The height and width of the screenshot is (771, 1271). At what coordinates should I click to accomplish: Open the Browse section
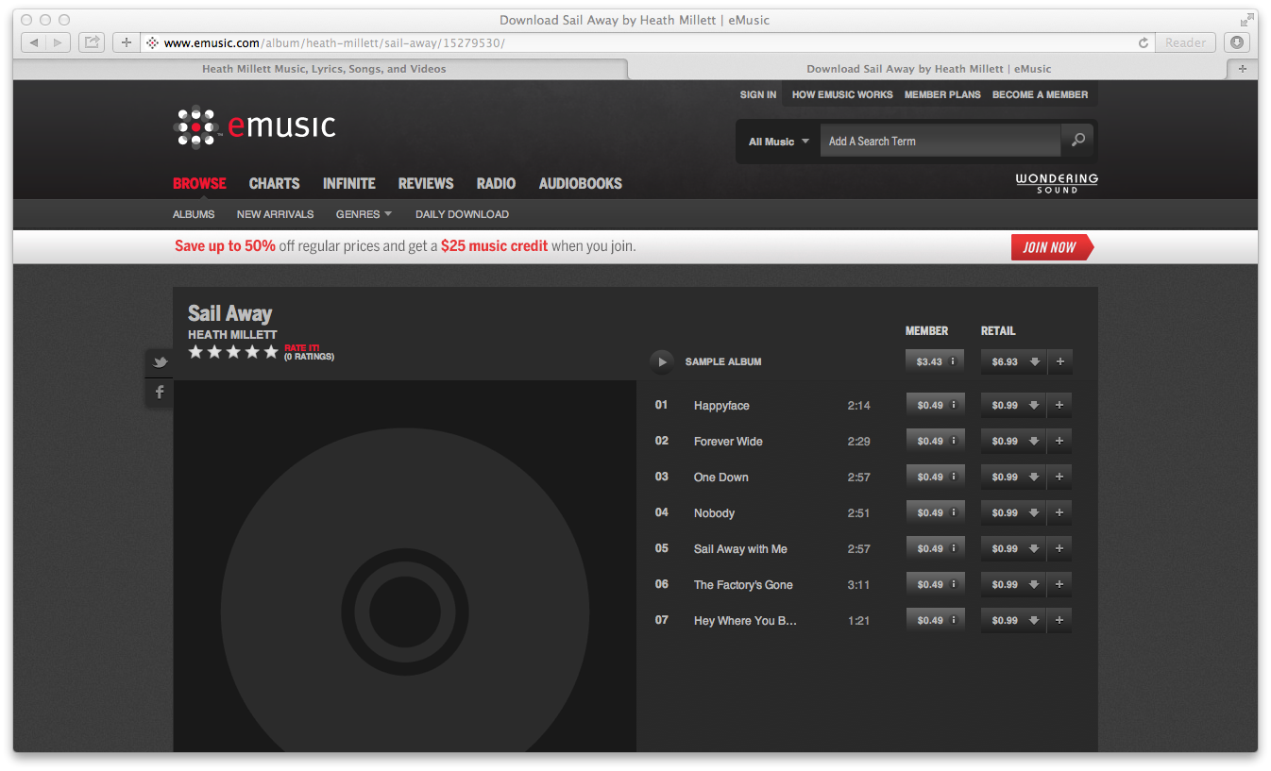click(x=199, y=183)
